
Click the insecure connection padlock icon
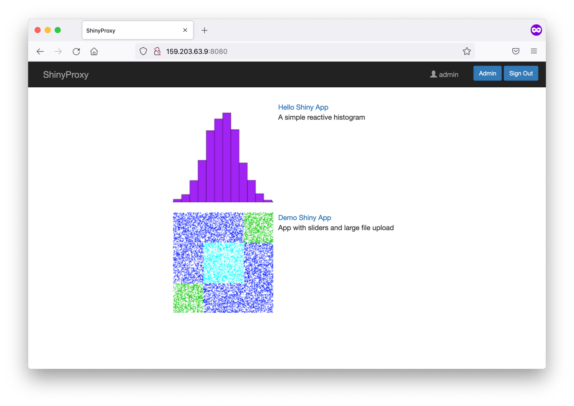tap(157, 51)
